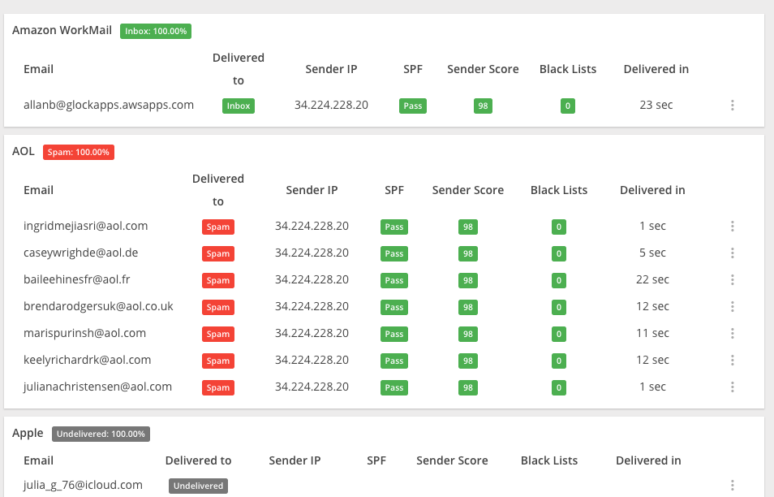This screenshot has width=774, height=497.
Task: Click the Undelivered badge for julia_g_76
Action: coord(198,486)
